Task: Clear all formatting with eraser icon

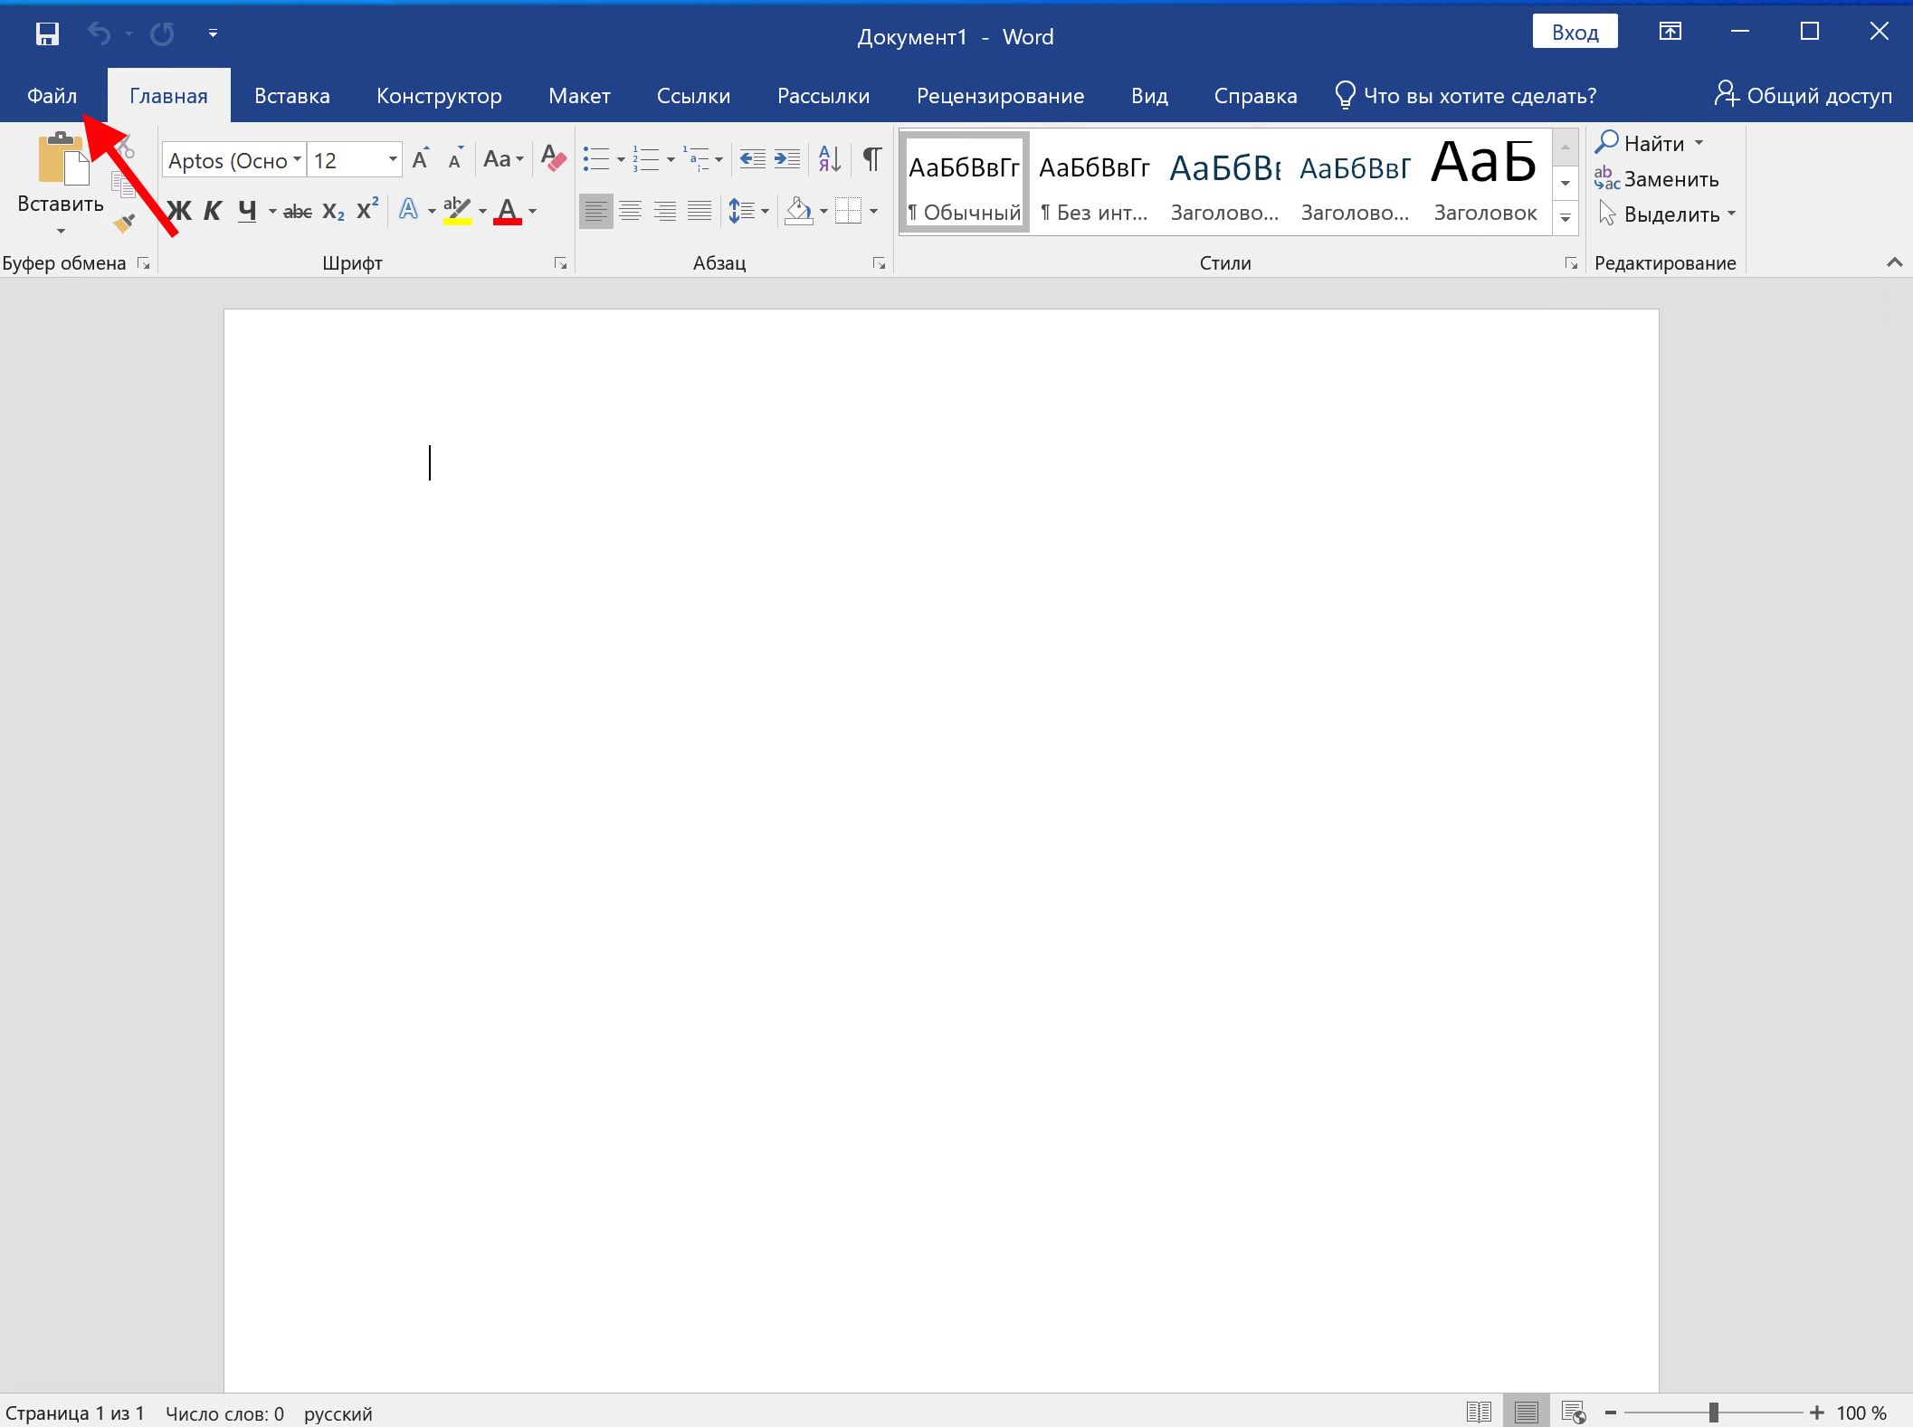Action: tap(552, 159)
